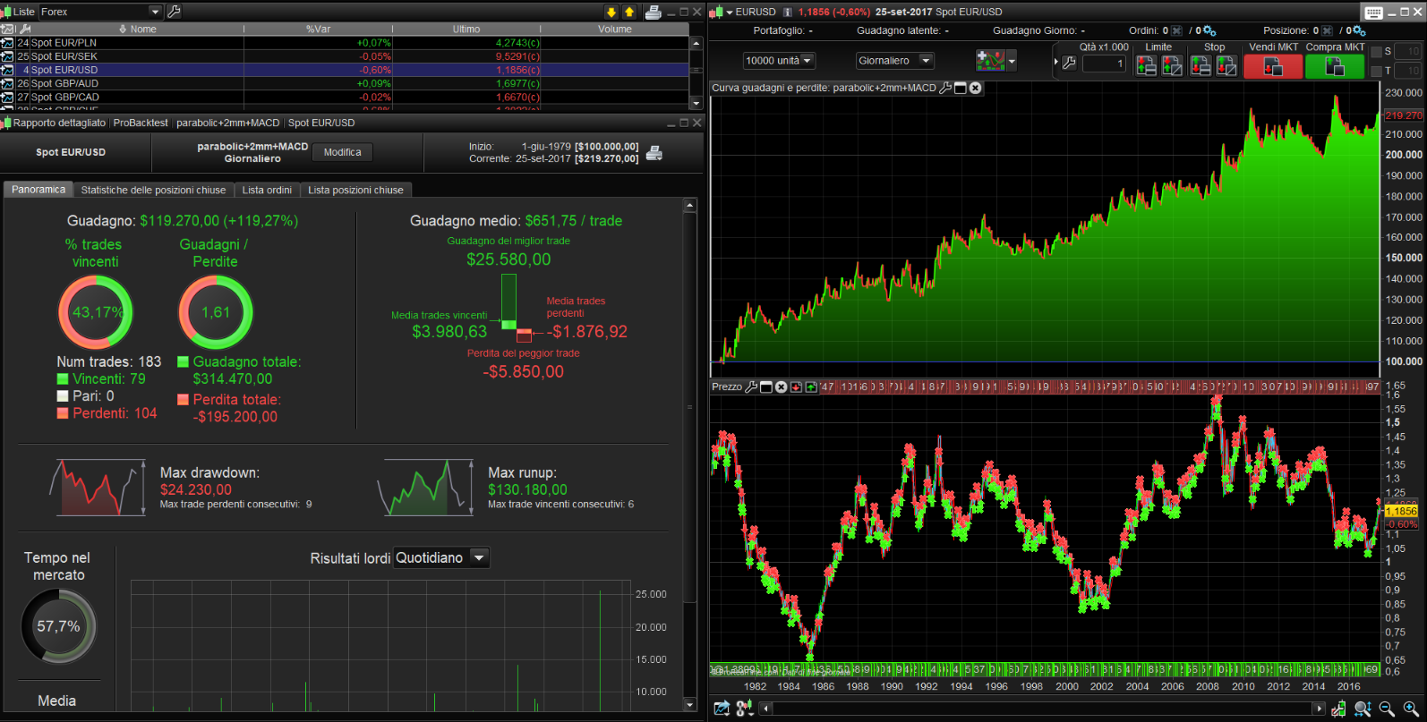Click the indicators icon in chart toolbar
This screenshot has height=722, width=1427.
tap(990, 61)
